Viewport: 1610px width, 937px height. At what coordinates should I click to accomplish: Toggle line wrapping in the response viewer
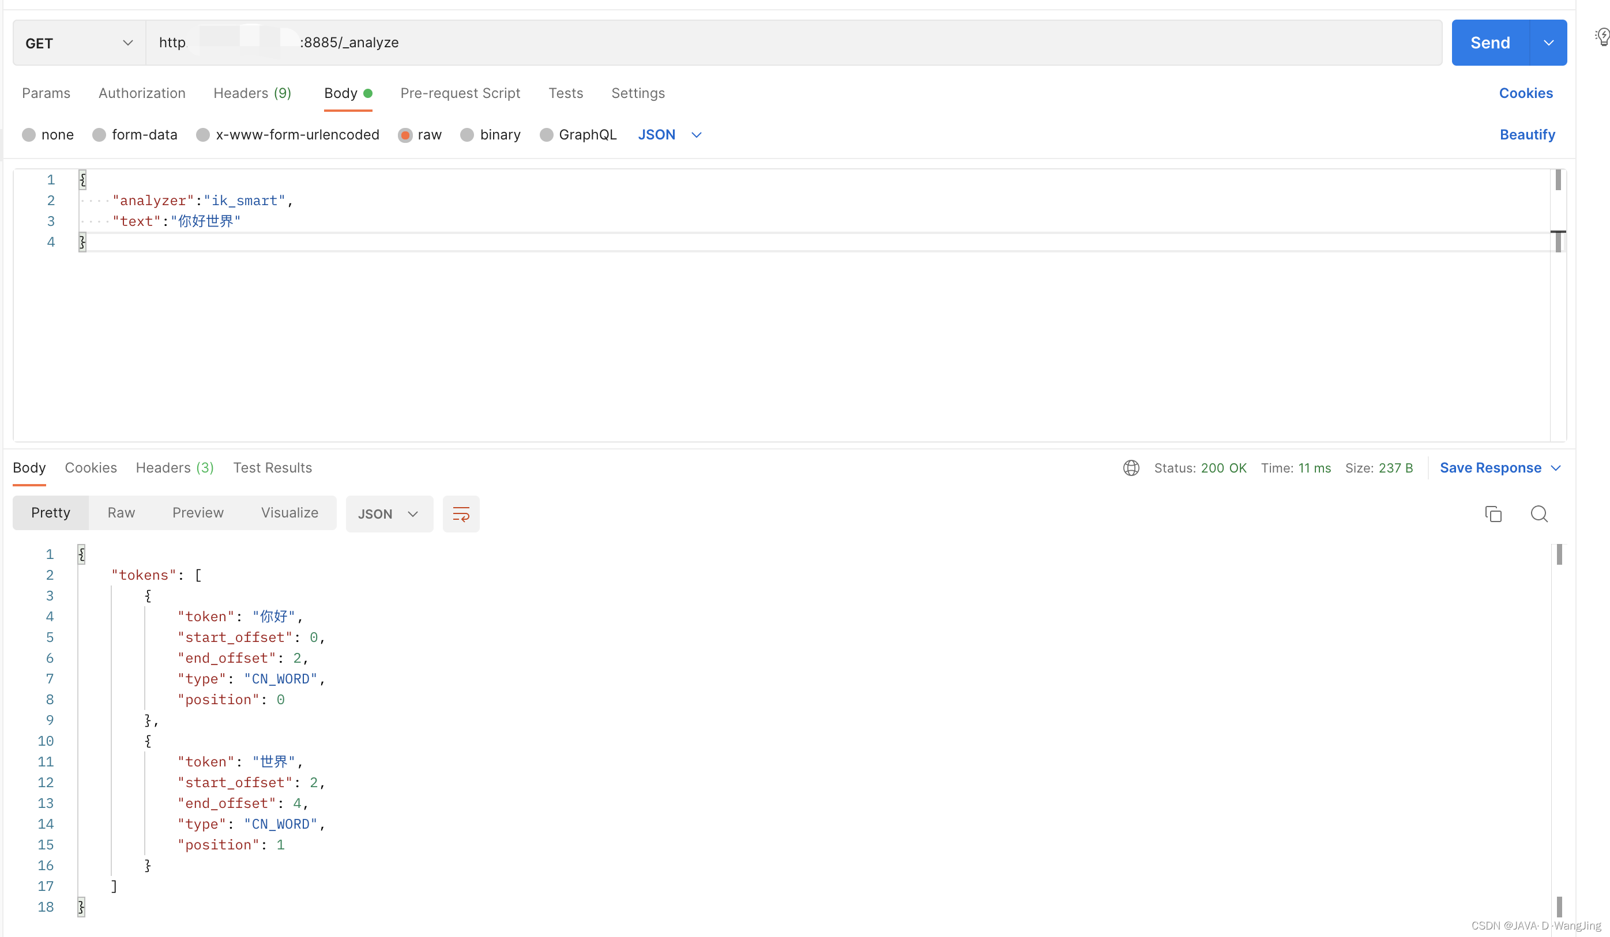(461, 514)
